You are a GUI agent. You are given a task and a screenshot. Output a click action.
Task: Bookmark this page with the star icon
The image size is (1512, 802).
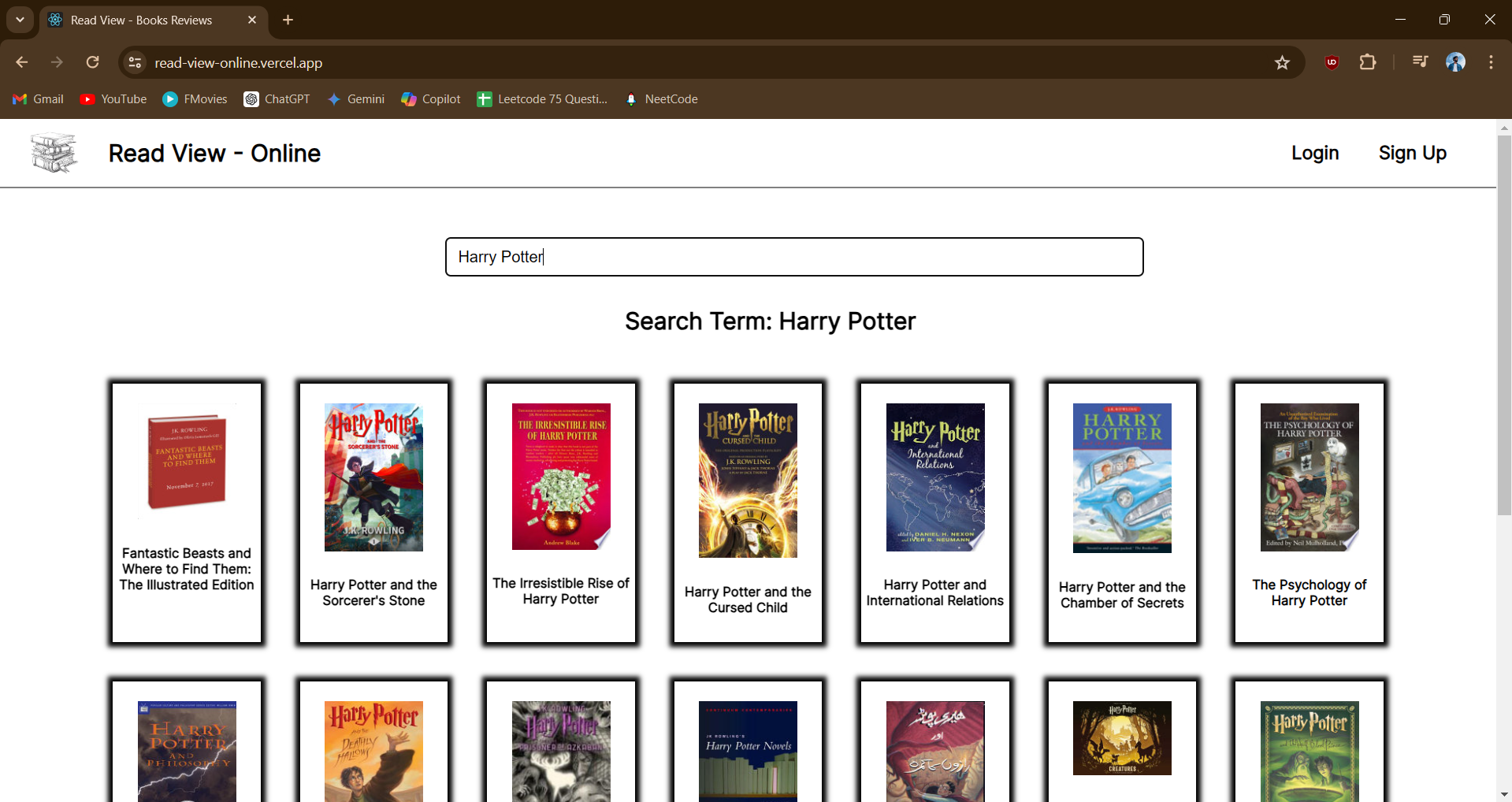point(1282,62)
